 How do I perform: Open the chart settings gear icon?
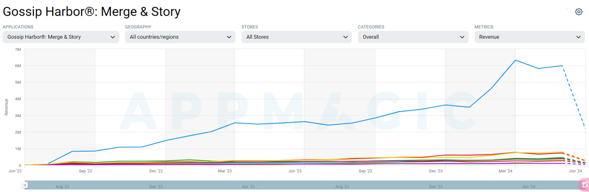pyautogui.click(x=578, y=12)
